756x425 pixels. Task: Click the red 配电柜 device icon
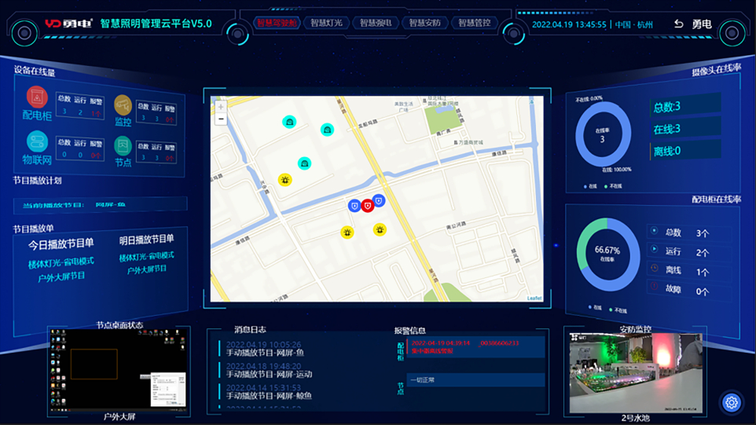(37, 97)
